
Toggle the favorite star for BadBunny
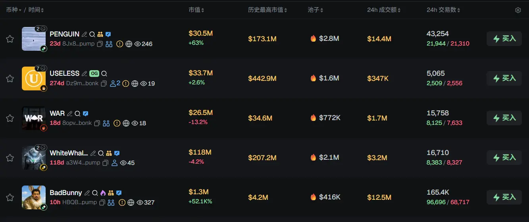pos(10,197)
